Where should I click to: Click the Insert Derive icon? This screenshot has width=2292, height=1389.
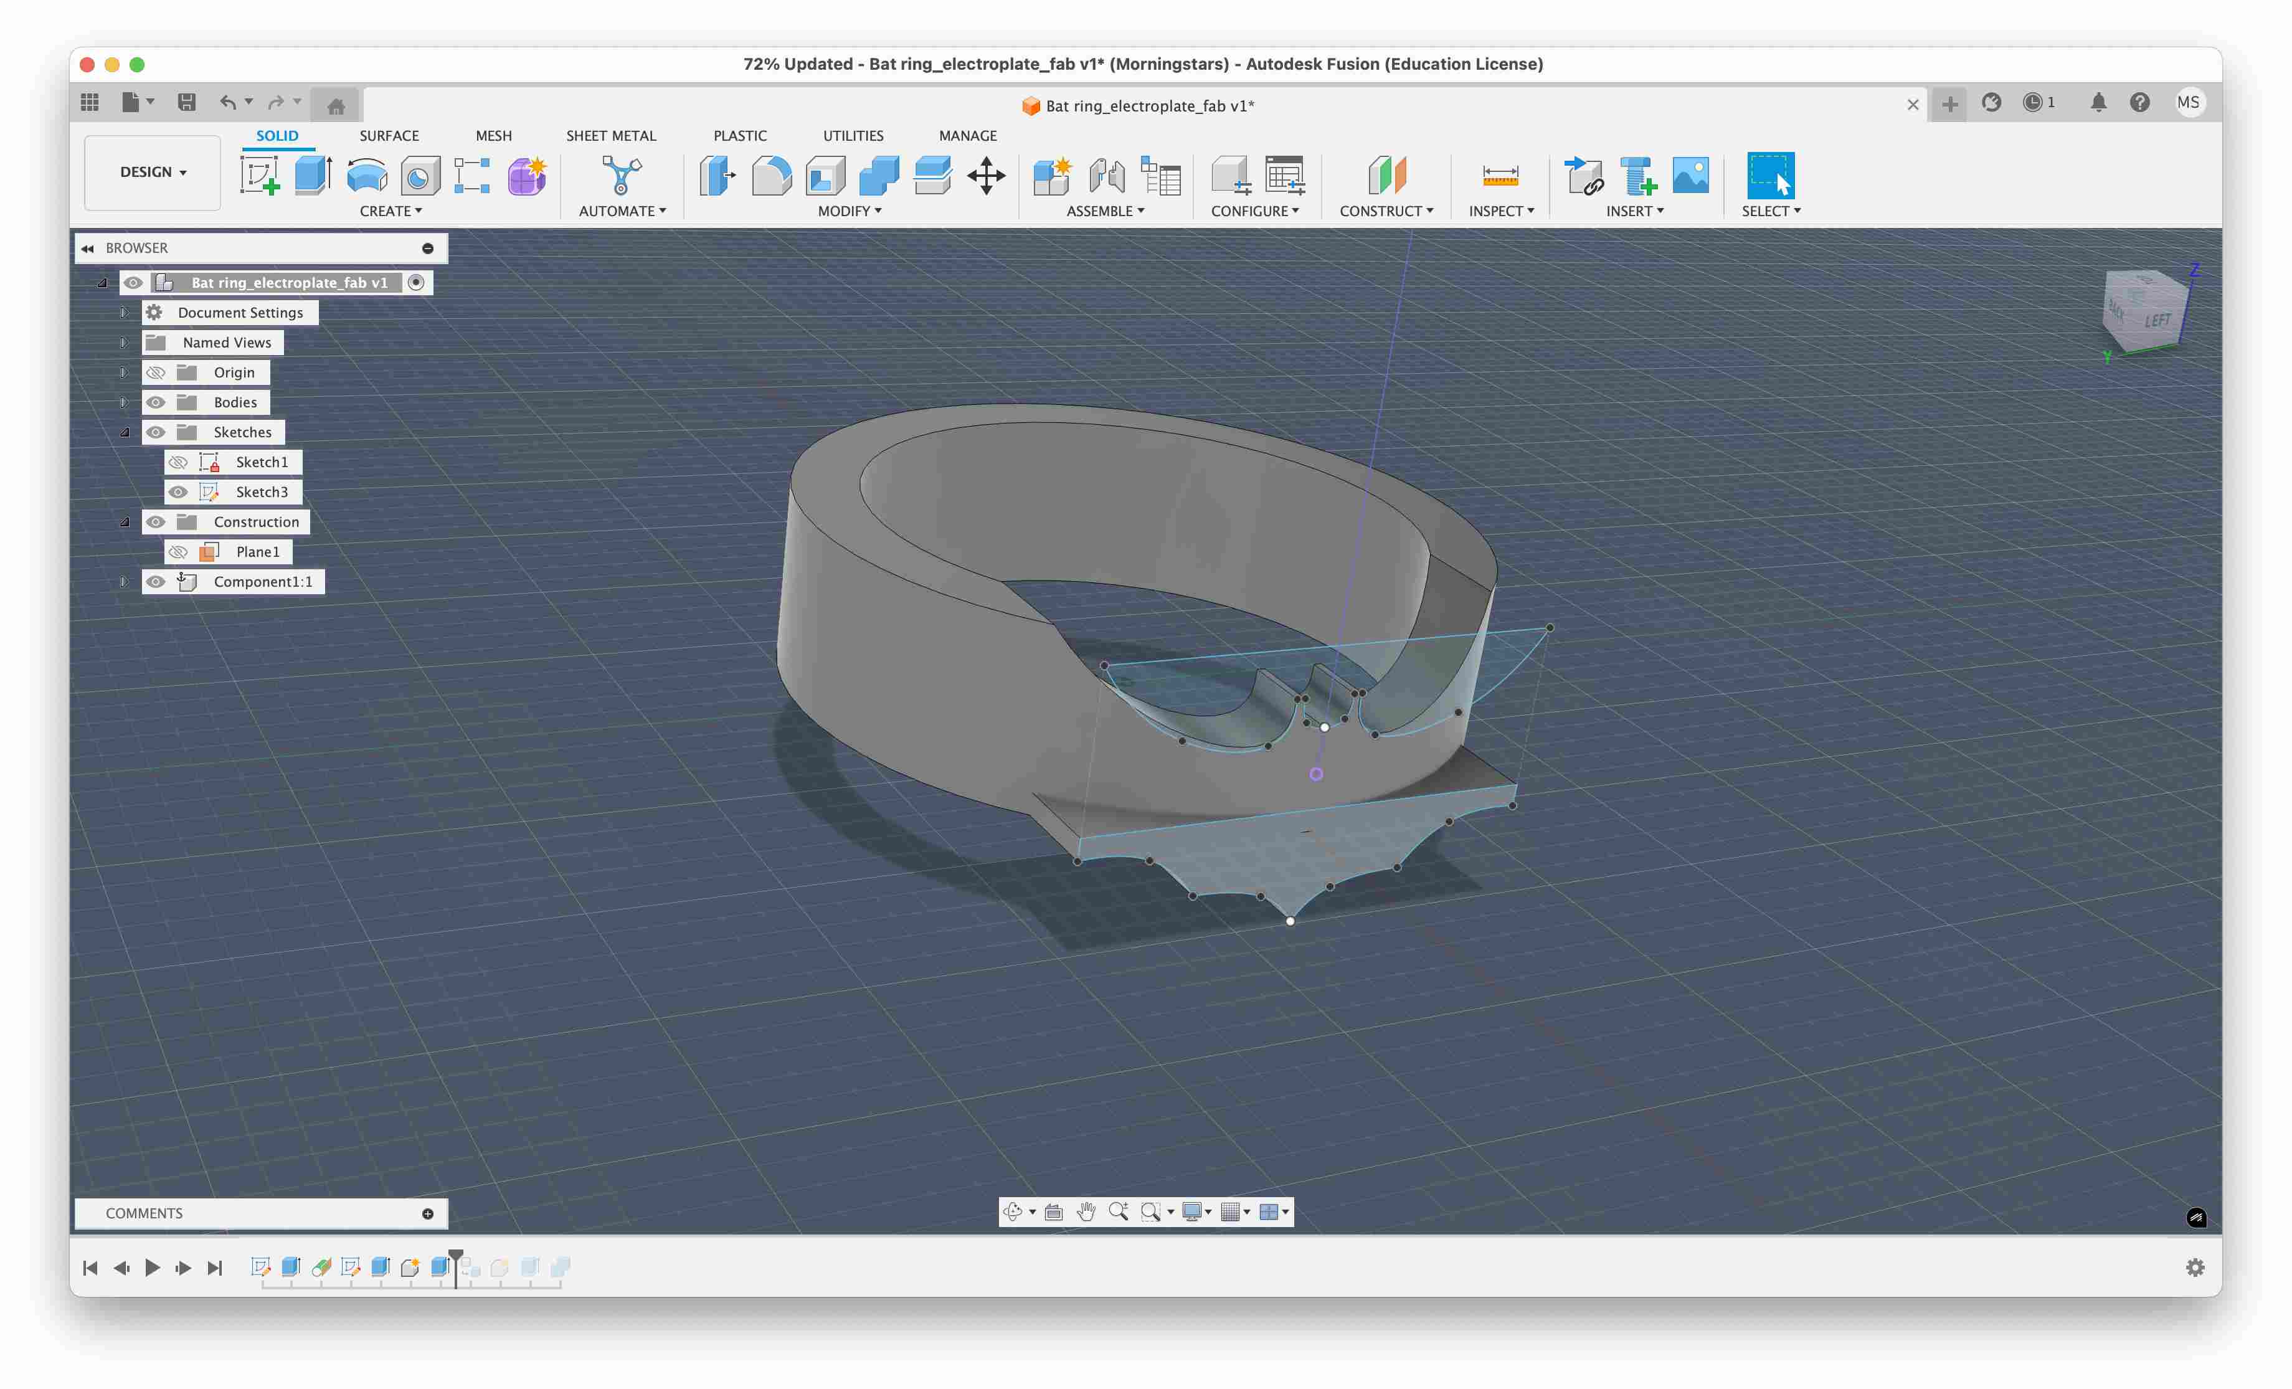[x=1583, y=175]
